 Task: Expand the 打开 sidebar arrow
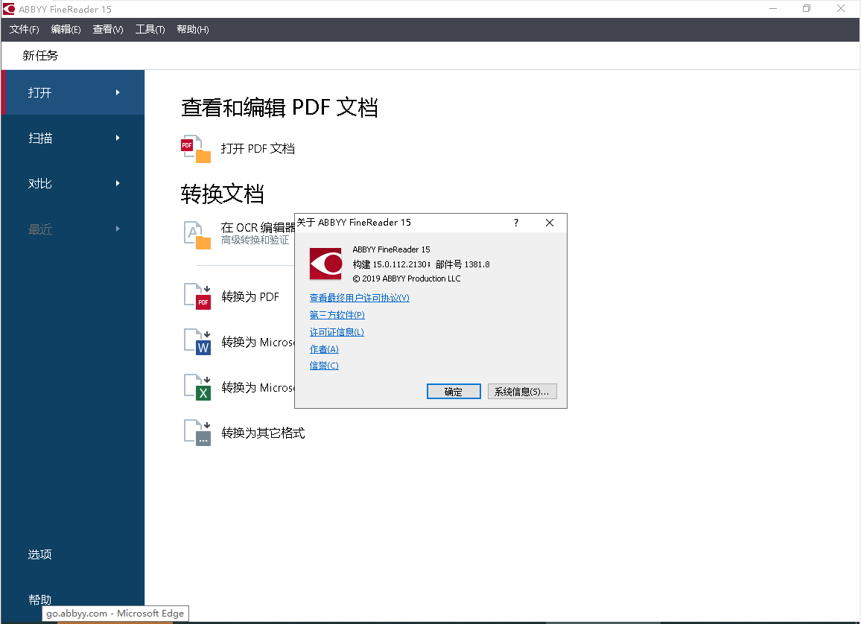[x=118, y=92]
